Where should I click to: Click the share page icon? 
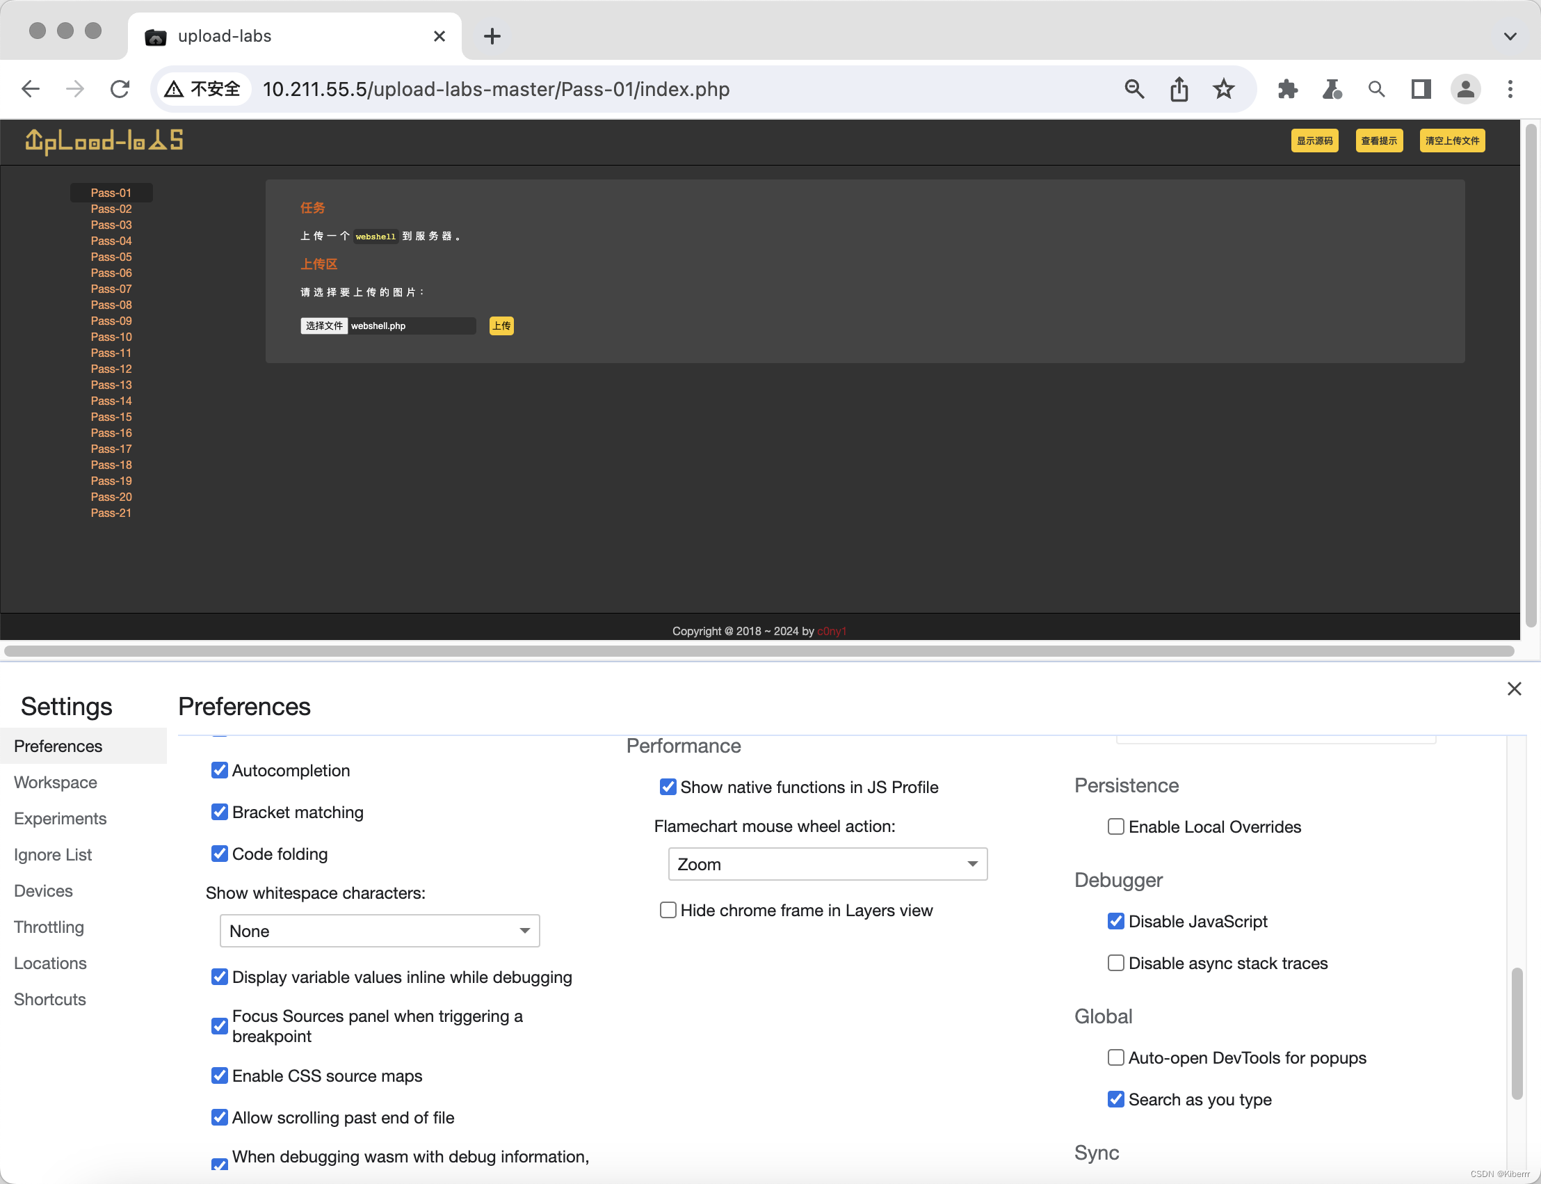point(1179,89)
